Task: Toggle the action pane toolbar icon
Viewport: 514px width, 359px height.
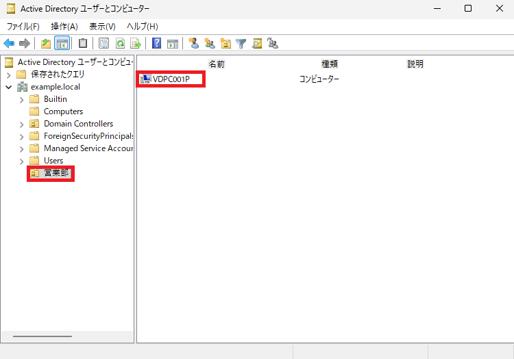Action: point(173,43)
